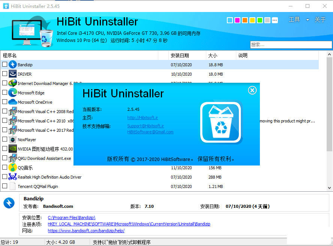The height and width of the screenshot is (246, 333).
Task: Click the QiKU Download Assistant icon
Action: point(13,158)
